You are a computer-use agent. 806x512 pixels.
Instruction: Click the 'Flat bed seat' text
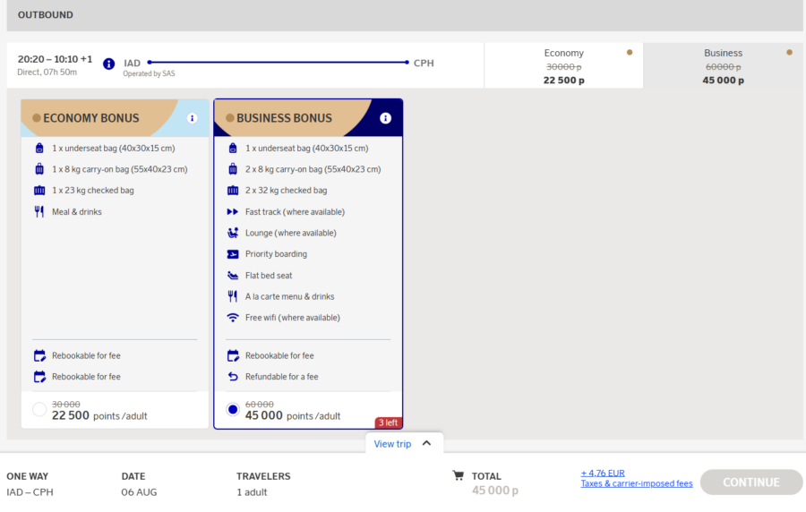coord(269,276)
